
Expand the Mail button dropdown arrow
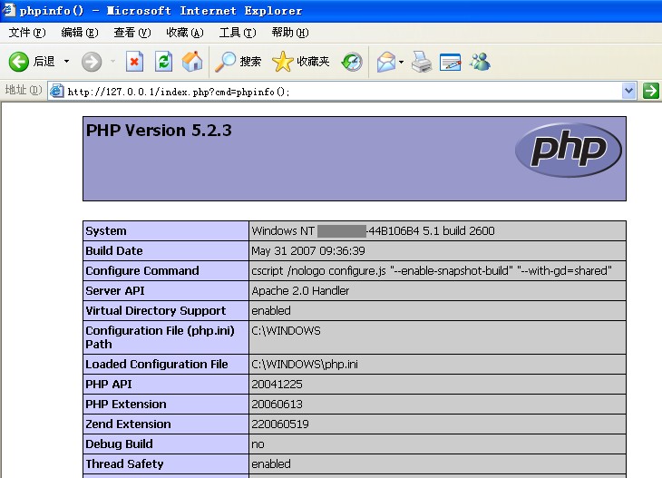pos(401,62)
